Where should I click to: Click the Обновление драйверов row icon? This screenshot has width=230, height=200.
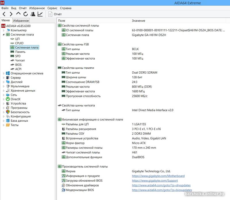(x=63, y=185)
